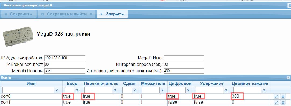This screenshot has height=106, width=291.
Task: Focus the Удержание filter field
Action: 209,90
